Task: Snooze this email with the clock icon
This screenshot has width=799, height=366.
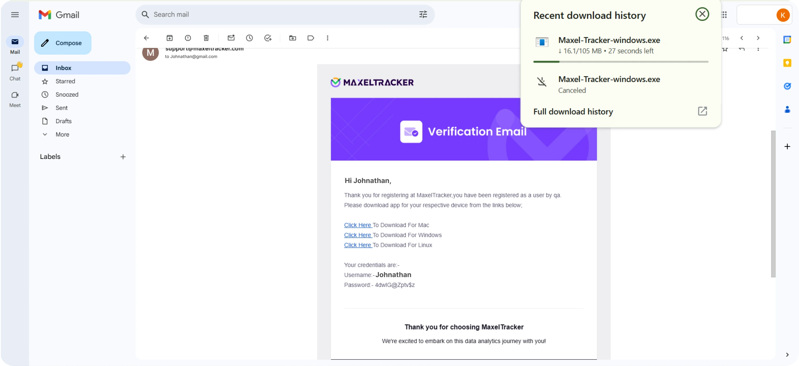Action: 249,38
